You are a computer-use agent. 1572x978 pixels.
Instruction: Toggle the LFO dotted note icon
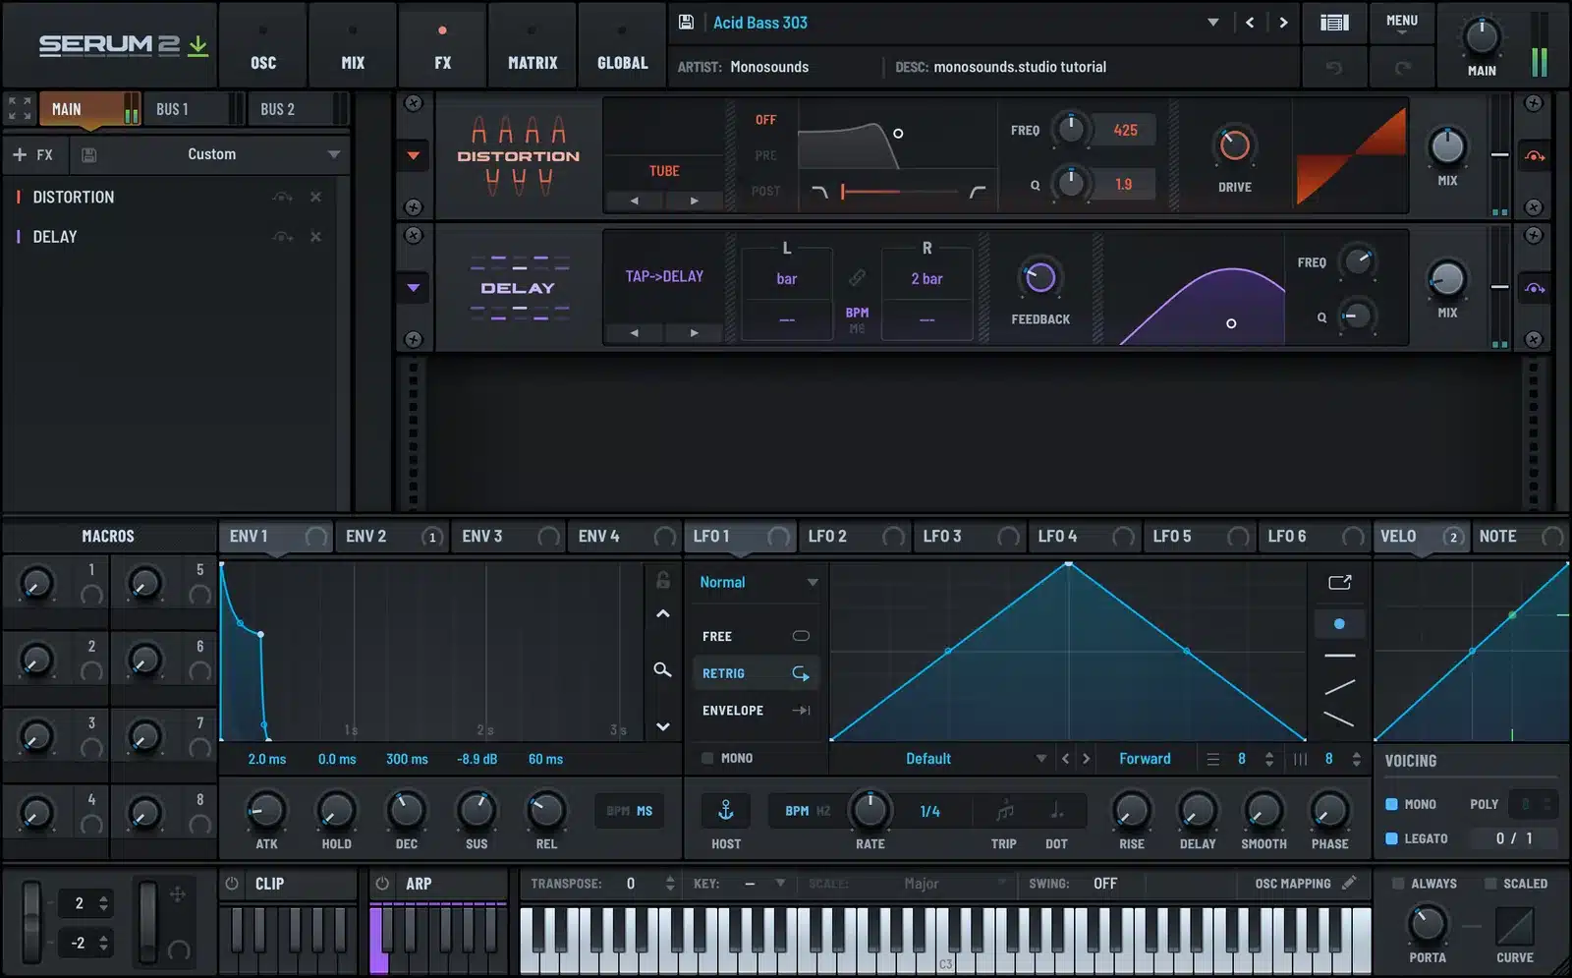(1056, 810)
